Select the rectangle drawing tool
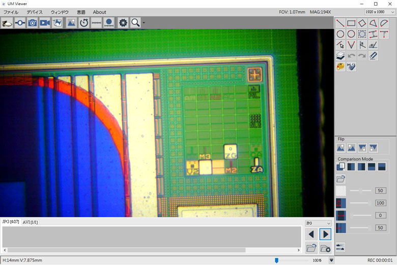Screen dimensions: 397x265 point(351,23)
